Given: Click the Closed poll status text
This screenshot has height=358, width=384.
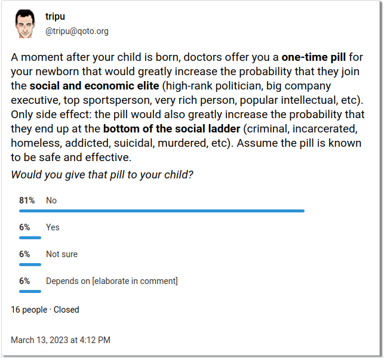Looking at the screenshot, I should pyautogui.click(x=66, y=310).
